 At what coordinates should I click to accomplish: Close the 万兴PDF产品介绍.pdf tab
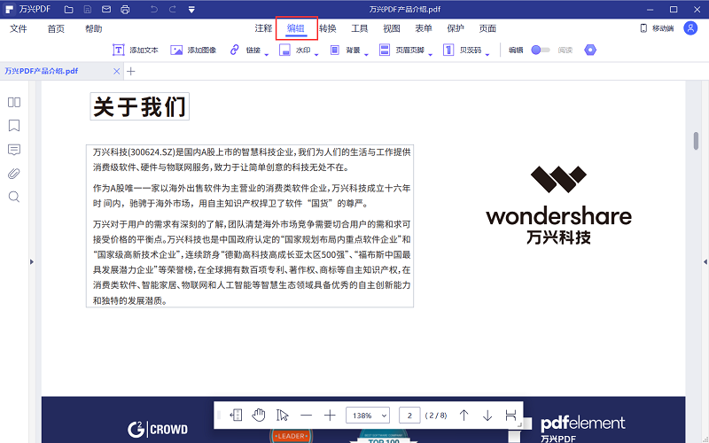pyautogui.click(x=117, y=72)
